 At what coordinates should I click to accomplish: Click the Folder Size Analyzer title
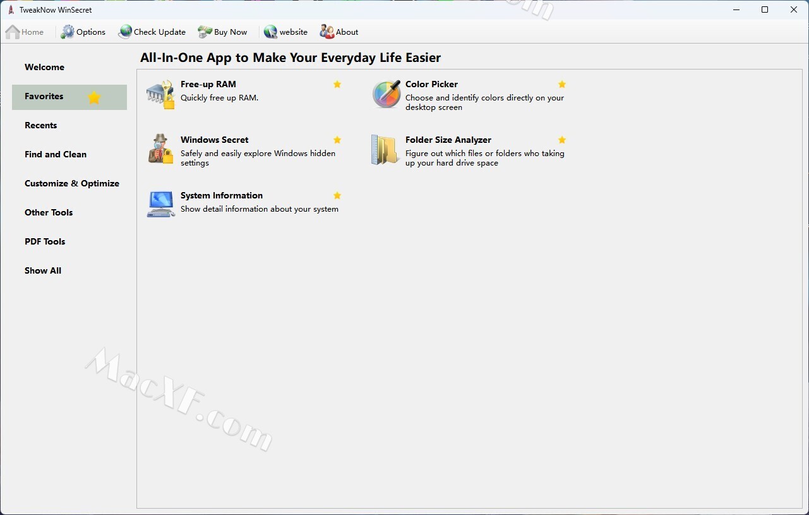pos(448,140)
